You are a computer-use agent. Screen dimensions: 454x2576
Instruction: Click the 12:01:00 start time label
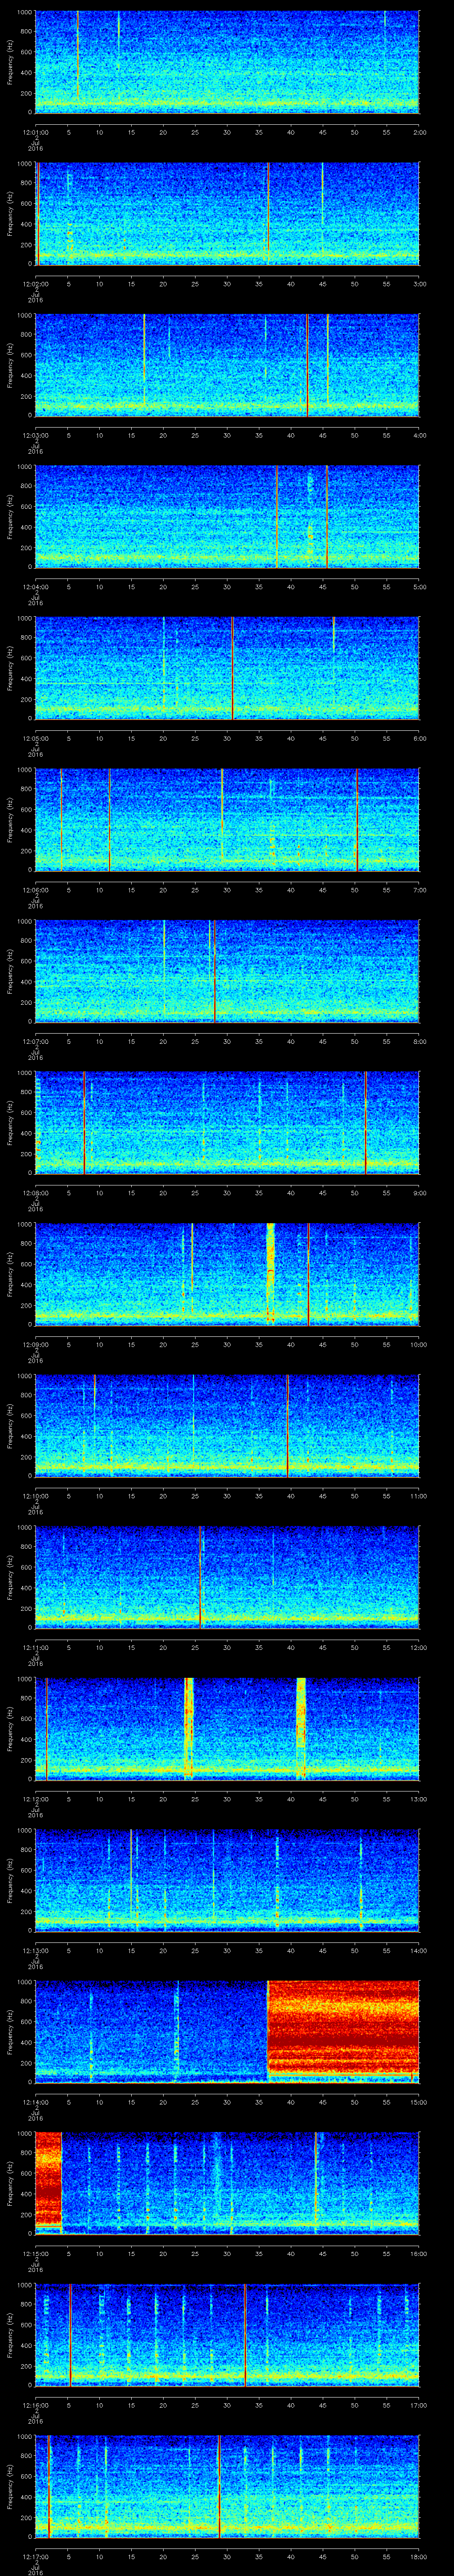[35, 131]
